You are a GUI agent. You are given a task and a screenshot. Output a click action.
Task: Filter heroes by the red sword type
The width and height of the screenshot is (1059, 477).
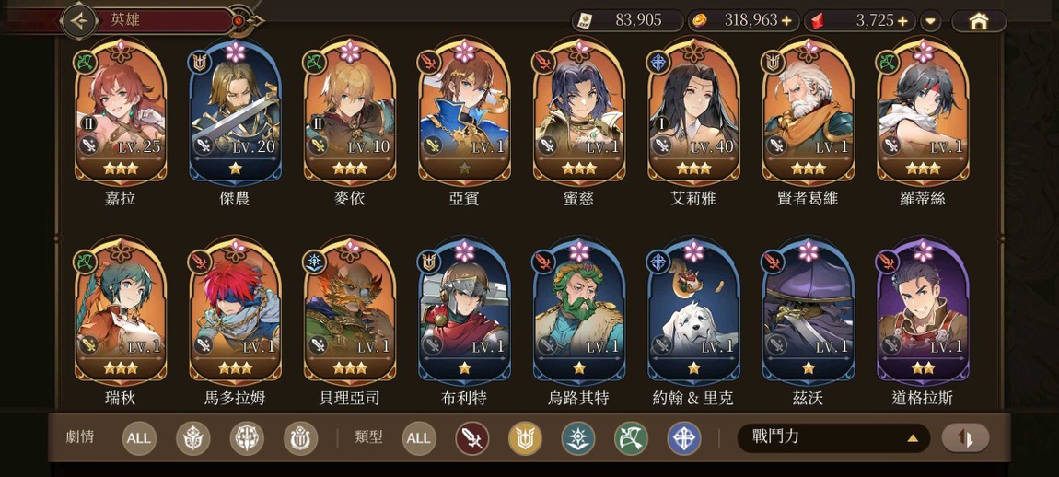point(471,438)
